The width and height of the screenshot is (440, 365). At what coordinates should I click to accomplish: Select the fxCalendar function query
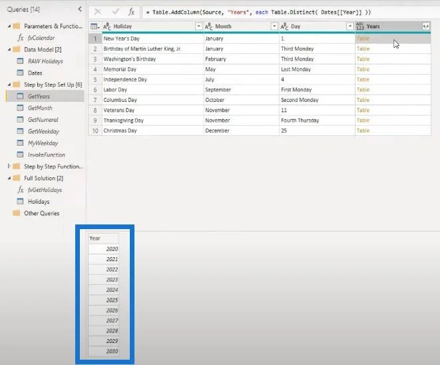[x=41, y=37]
